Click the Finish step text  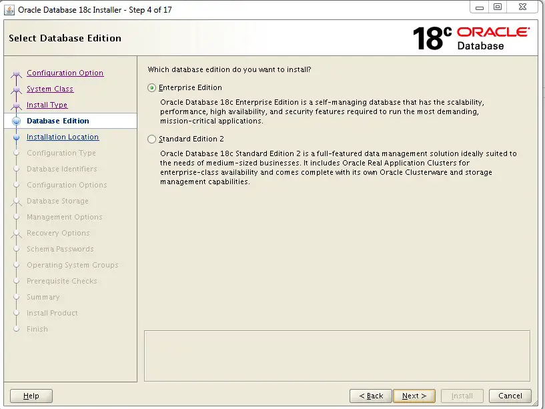click(37, 329)
